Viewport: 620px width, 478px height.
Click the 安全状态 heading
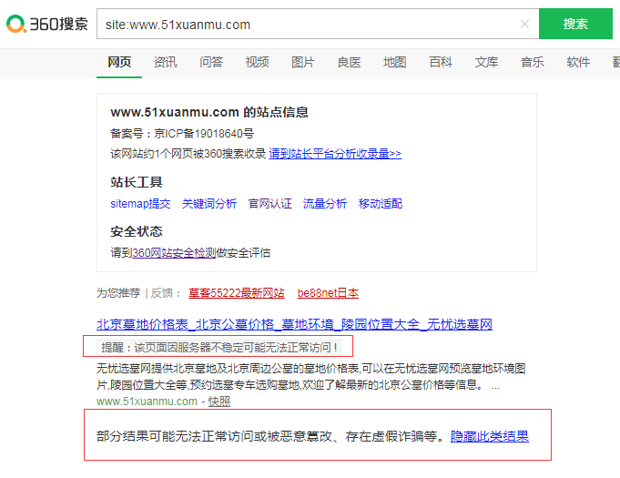point(137,231)
